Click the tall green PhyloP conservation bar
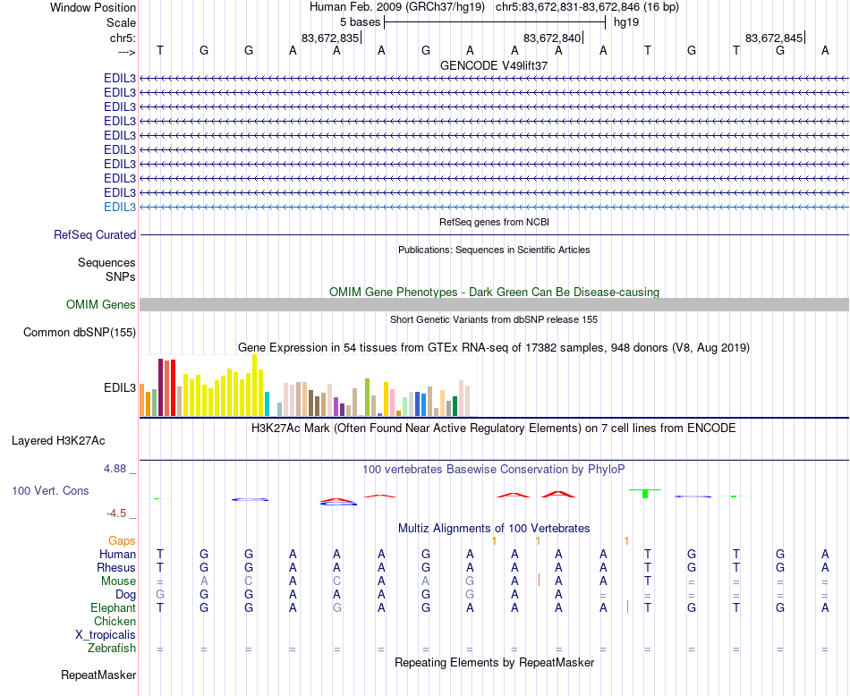 tap(645, 494)
